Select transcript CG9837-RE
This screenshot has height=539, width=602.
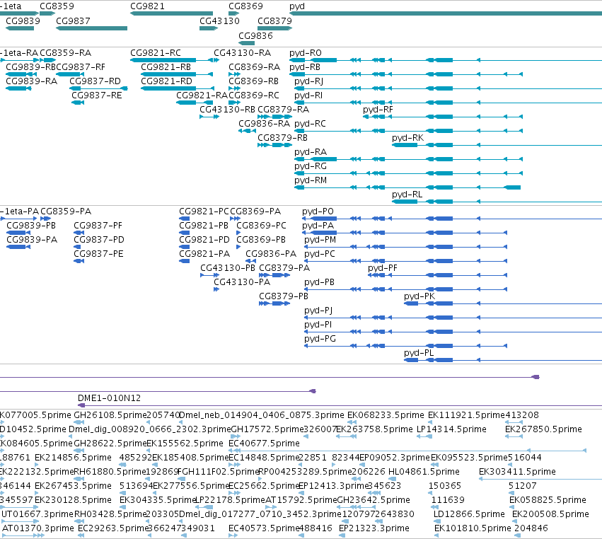click(x=97, y=95)
